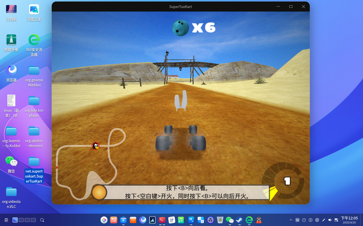The width and height of the screenshot is (363, 226).
Task: Select the org.learningequality.Kolibri folder
Action: tap(11, 137)
